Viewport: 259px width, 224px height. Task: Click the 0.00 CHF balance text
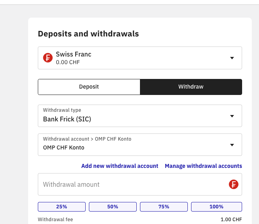(x=67, y=63)
